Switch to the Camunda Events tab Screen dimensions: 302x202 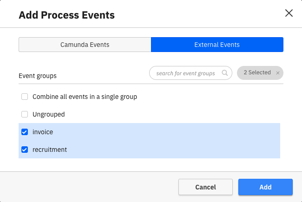[x=85, y=45]
